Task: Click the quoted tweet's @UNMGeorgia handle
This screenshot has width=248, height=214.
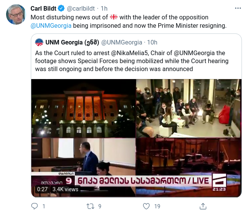Action: [x=122, y=42]
